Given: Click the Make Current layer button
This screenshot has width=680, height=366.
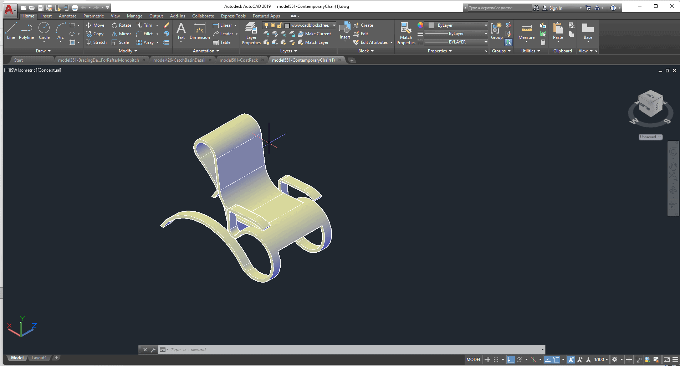Looking at the screenshot, I should (x=315, y=34).
